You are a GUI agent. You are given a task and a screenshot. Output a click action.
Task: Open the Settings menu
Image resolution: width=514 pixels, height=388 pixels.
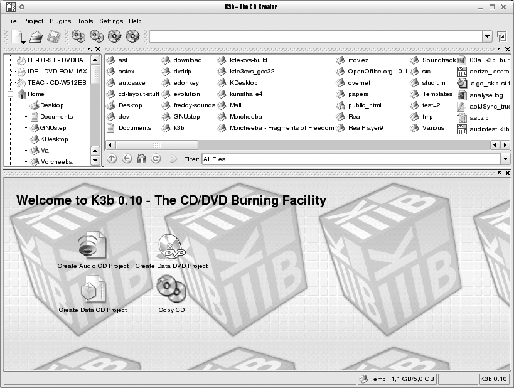pyautogui.click(x=111, y=21)
